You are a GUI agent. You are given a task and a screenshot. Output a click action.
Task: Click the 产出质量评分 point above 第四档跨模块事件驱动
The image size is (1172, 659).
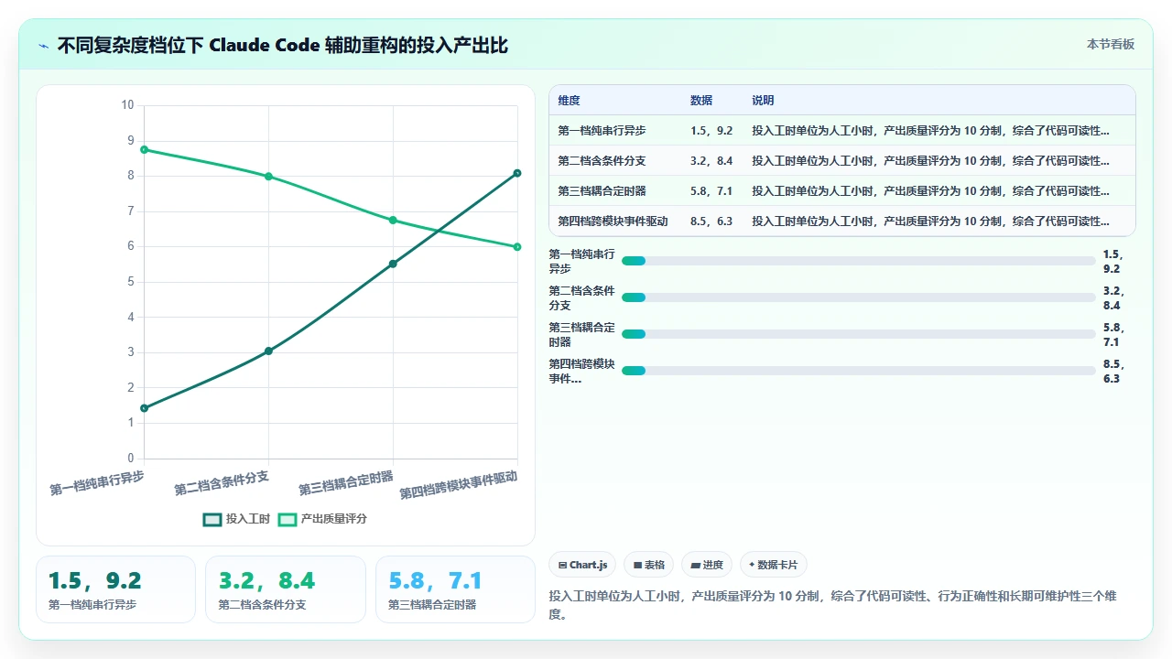(517, 246)
